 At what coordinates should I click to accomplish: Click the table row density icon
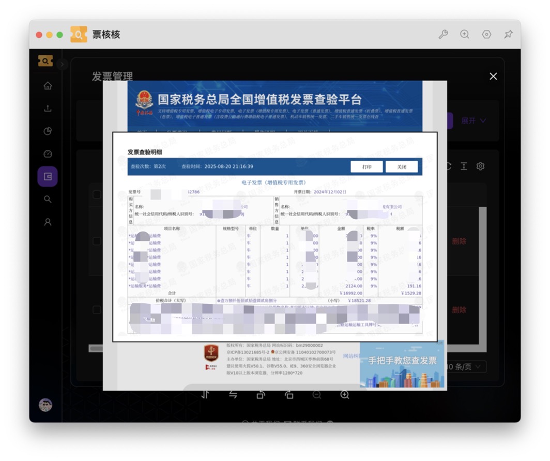(x=464, y=166)
